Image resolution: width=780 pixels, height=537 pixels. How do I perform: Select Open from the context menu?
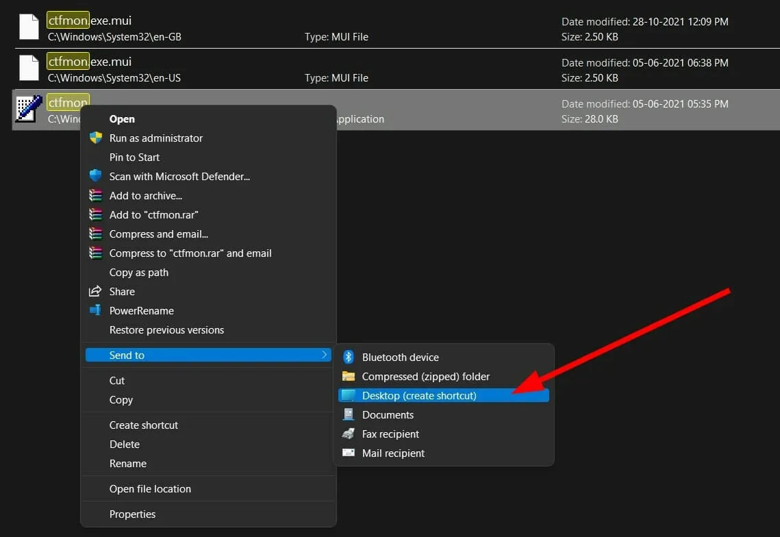[122, 118]
